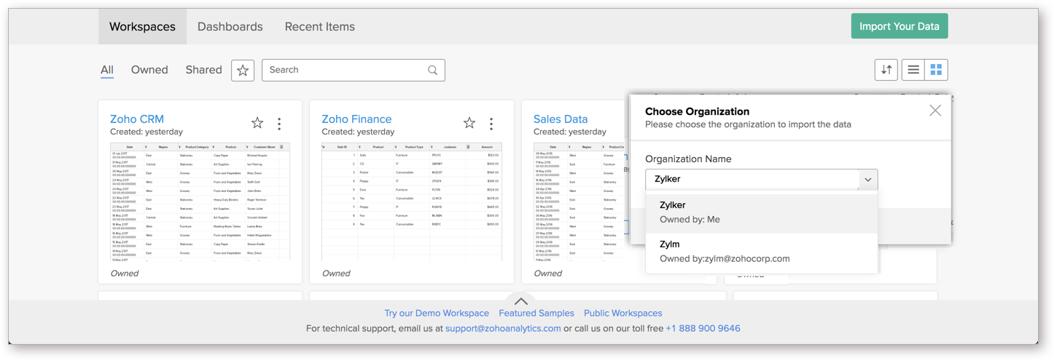
Task: Show favorite workspaces star filter
Action: [243, 70]
